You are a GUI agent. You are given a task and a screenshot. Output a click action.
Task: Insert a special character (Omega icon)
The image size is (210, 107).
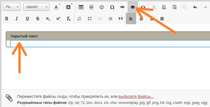112,7
